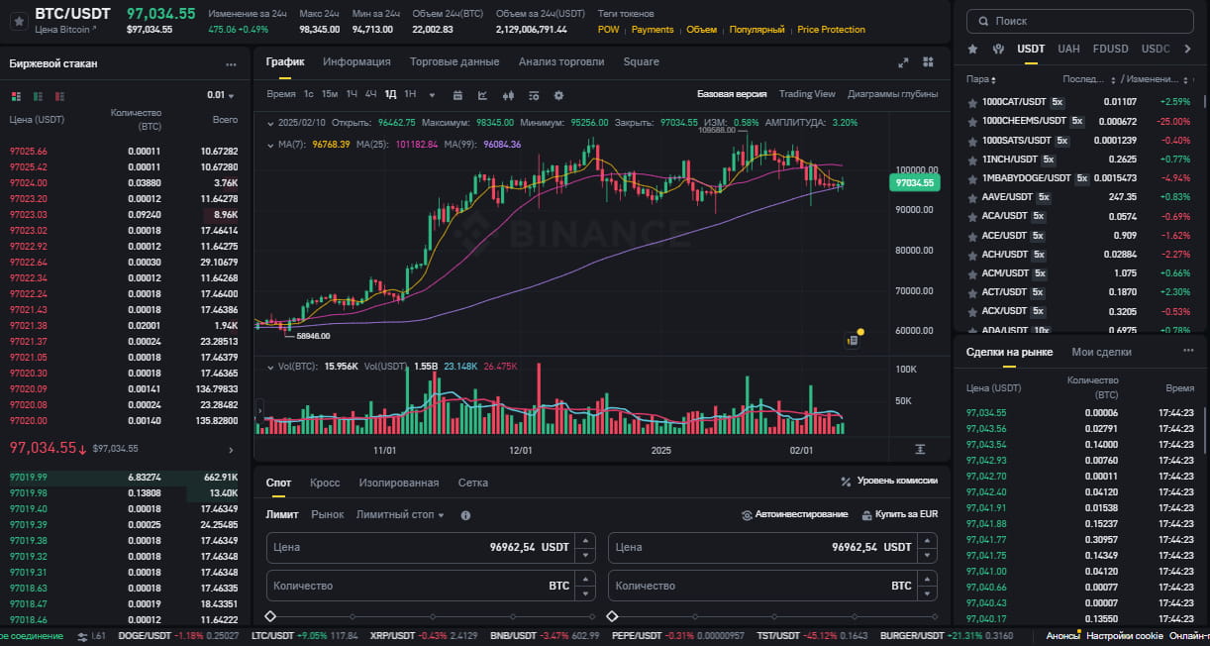
Task: Click the left order amount slider handle
Action: tap(271, 616)
